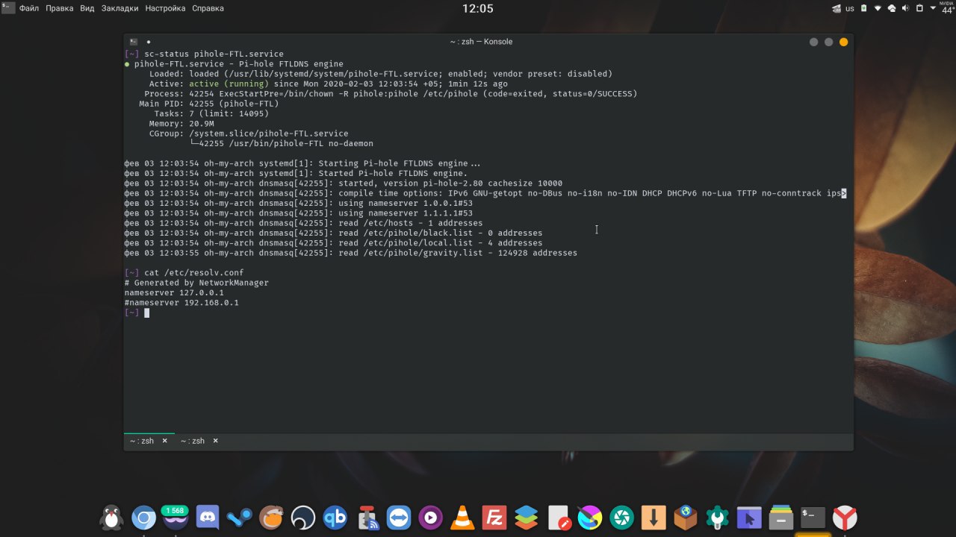Open the penguin app in the dock
Image resolution: width=956 pixels, height=537 pixels.
tap(112, 517)
